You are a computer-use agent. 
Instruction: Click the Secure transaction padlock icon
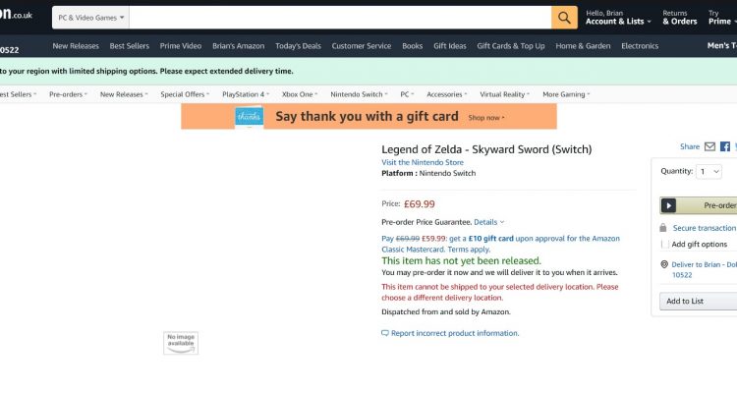tap(663, 228)
